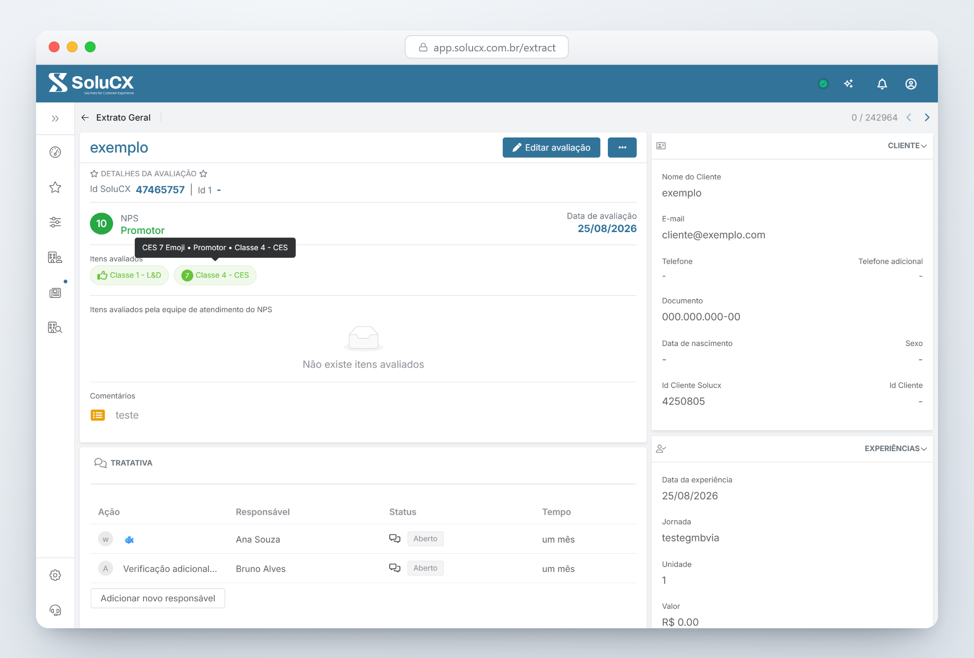Click Adicionar novo responsável button
Screen dimensions: 974x658
click(158, 598)
